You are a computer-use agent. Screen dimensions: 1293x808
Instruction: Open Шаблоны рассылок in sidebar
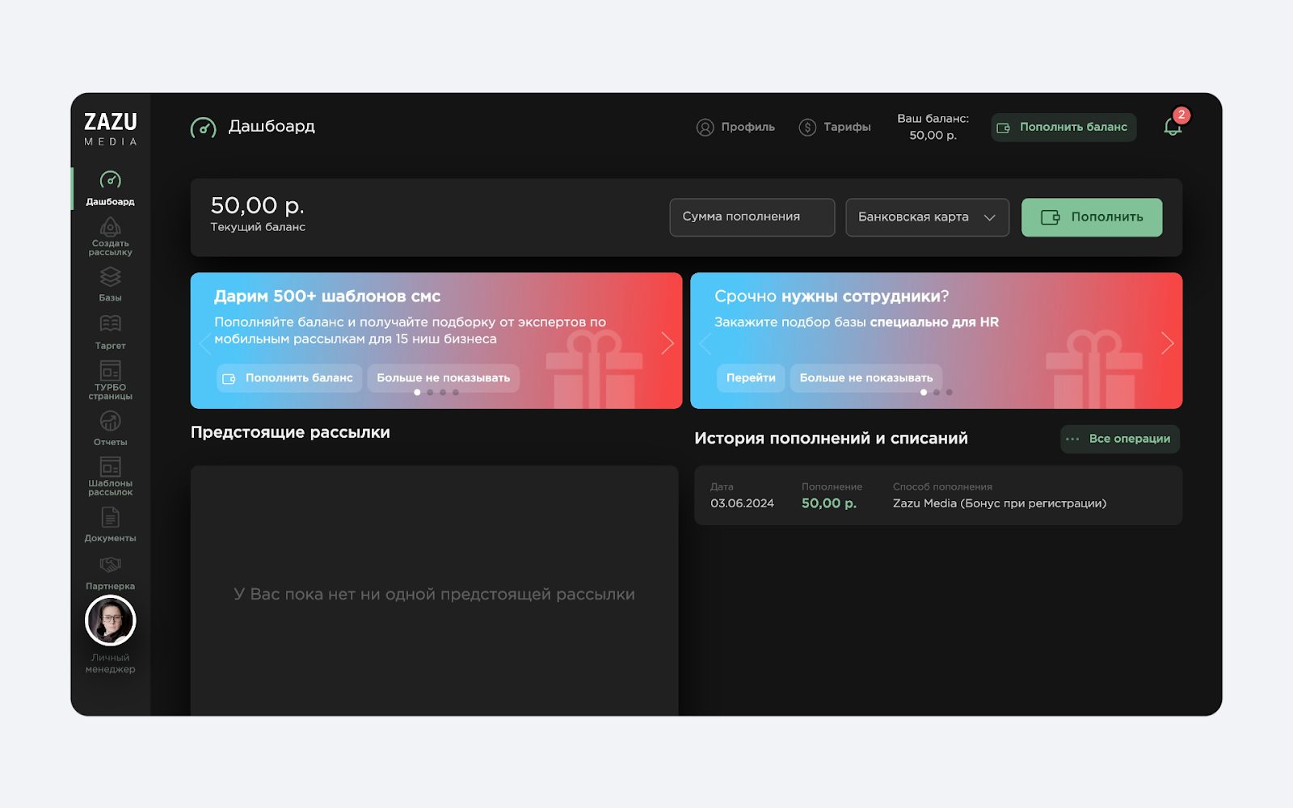coord(111,467)
